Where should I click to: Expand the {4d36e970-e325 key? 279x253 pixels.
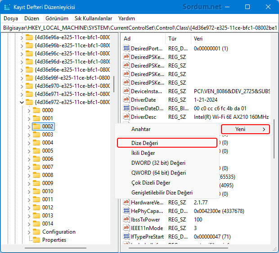pyautogui.click(x=22, y=86)
